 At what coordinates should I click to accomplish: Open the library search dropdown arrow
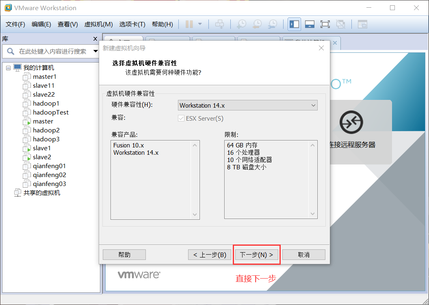(95, 51)
